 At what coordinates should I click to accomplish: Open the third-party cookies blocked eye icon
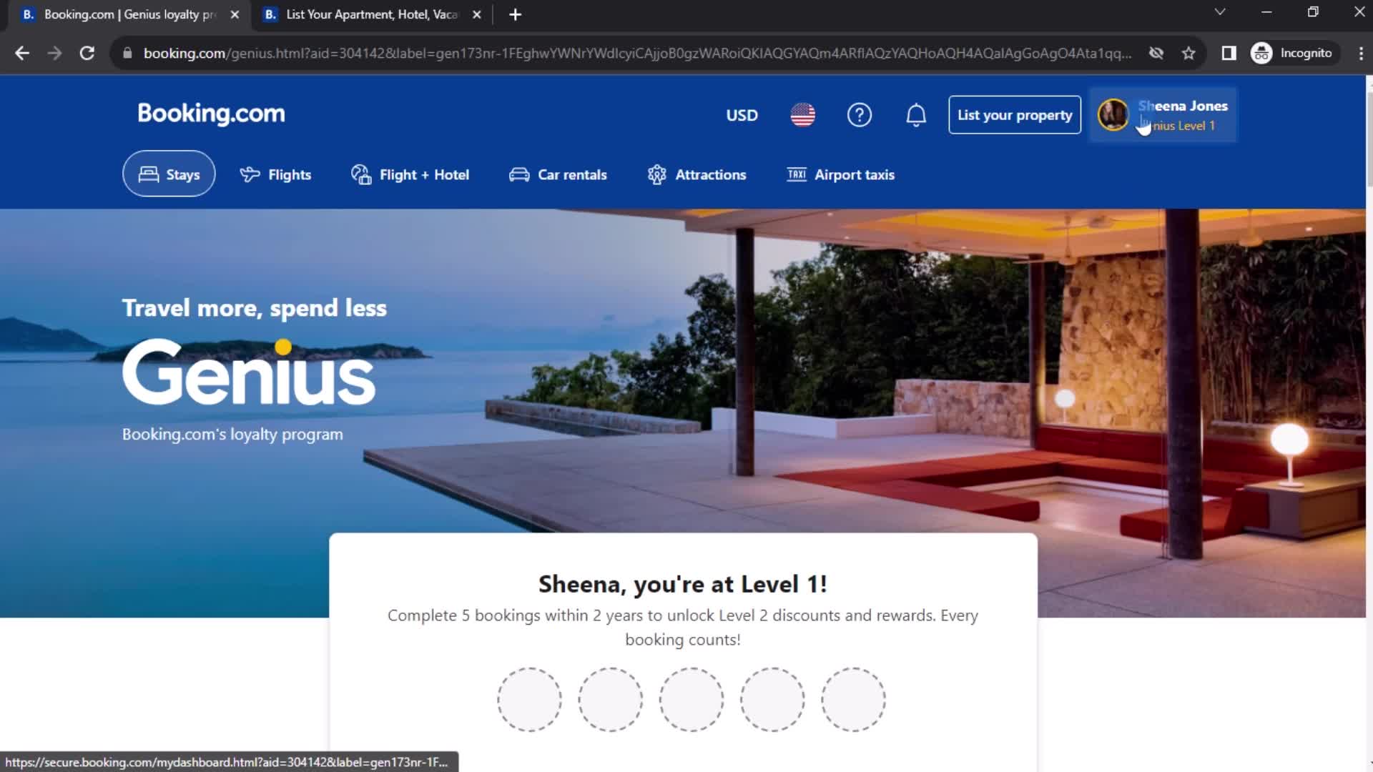coord(1156,53)
